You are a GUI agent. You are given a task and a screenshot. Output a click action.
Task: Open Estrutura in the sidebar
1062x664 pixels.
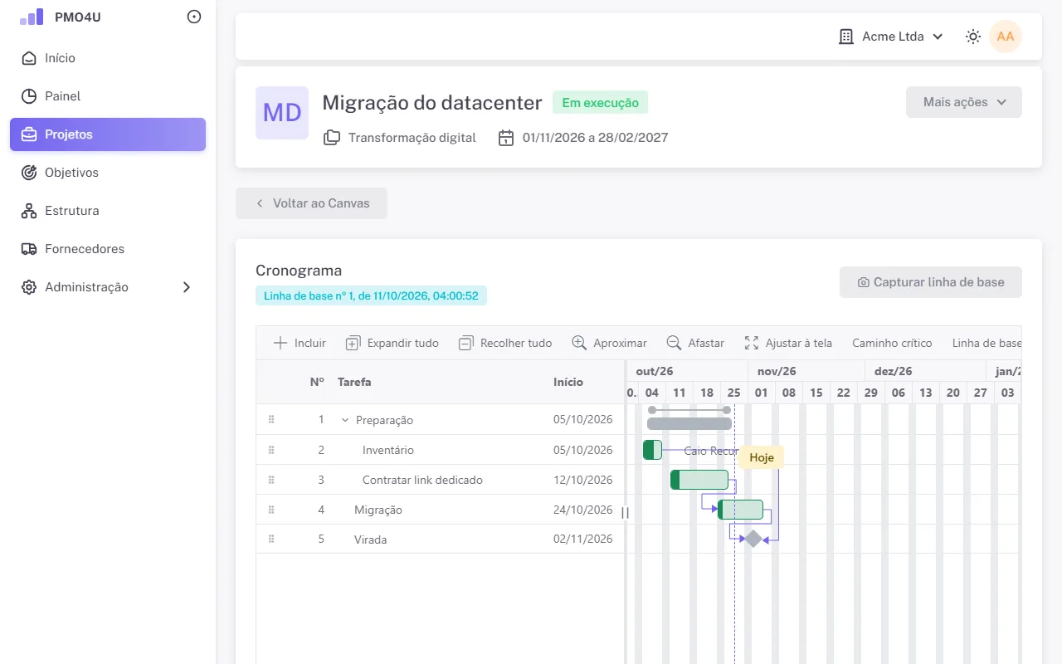click(x=108, y=211)
